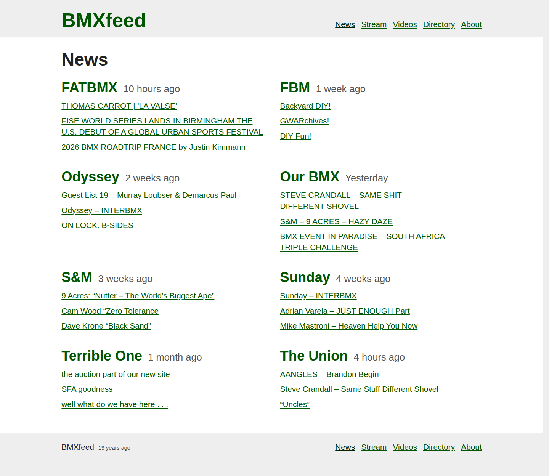The width and height of the screenshot is (549, 476).
Task: Click the Sunday source heading
Action: (305, 277)
